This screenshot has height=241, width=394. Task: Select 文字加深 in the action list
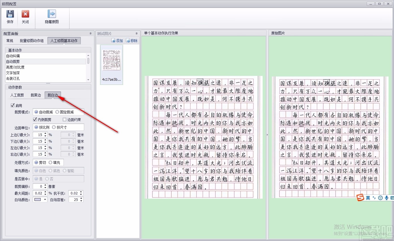(46, 73)
